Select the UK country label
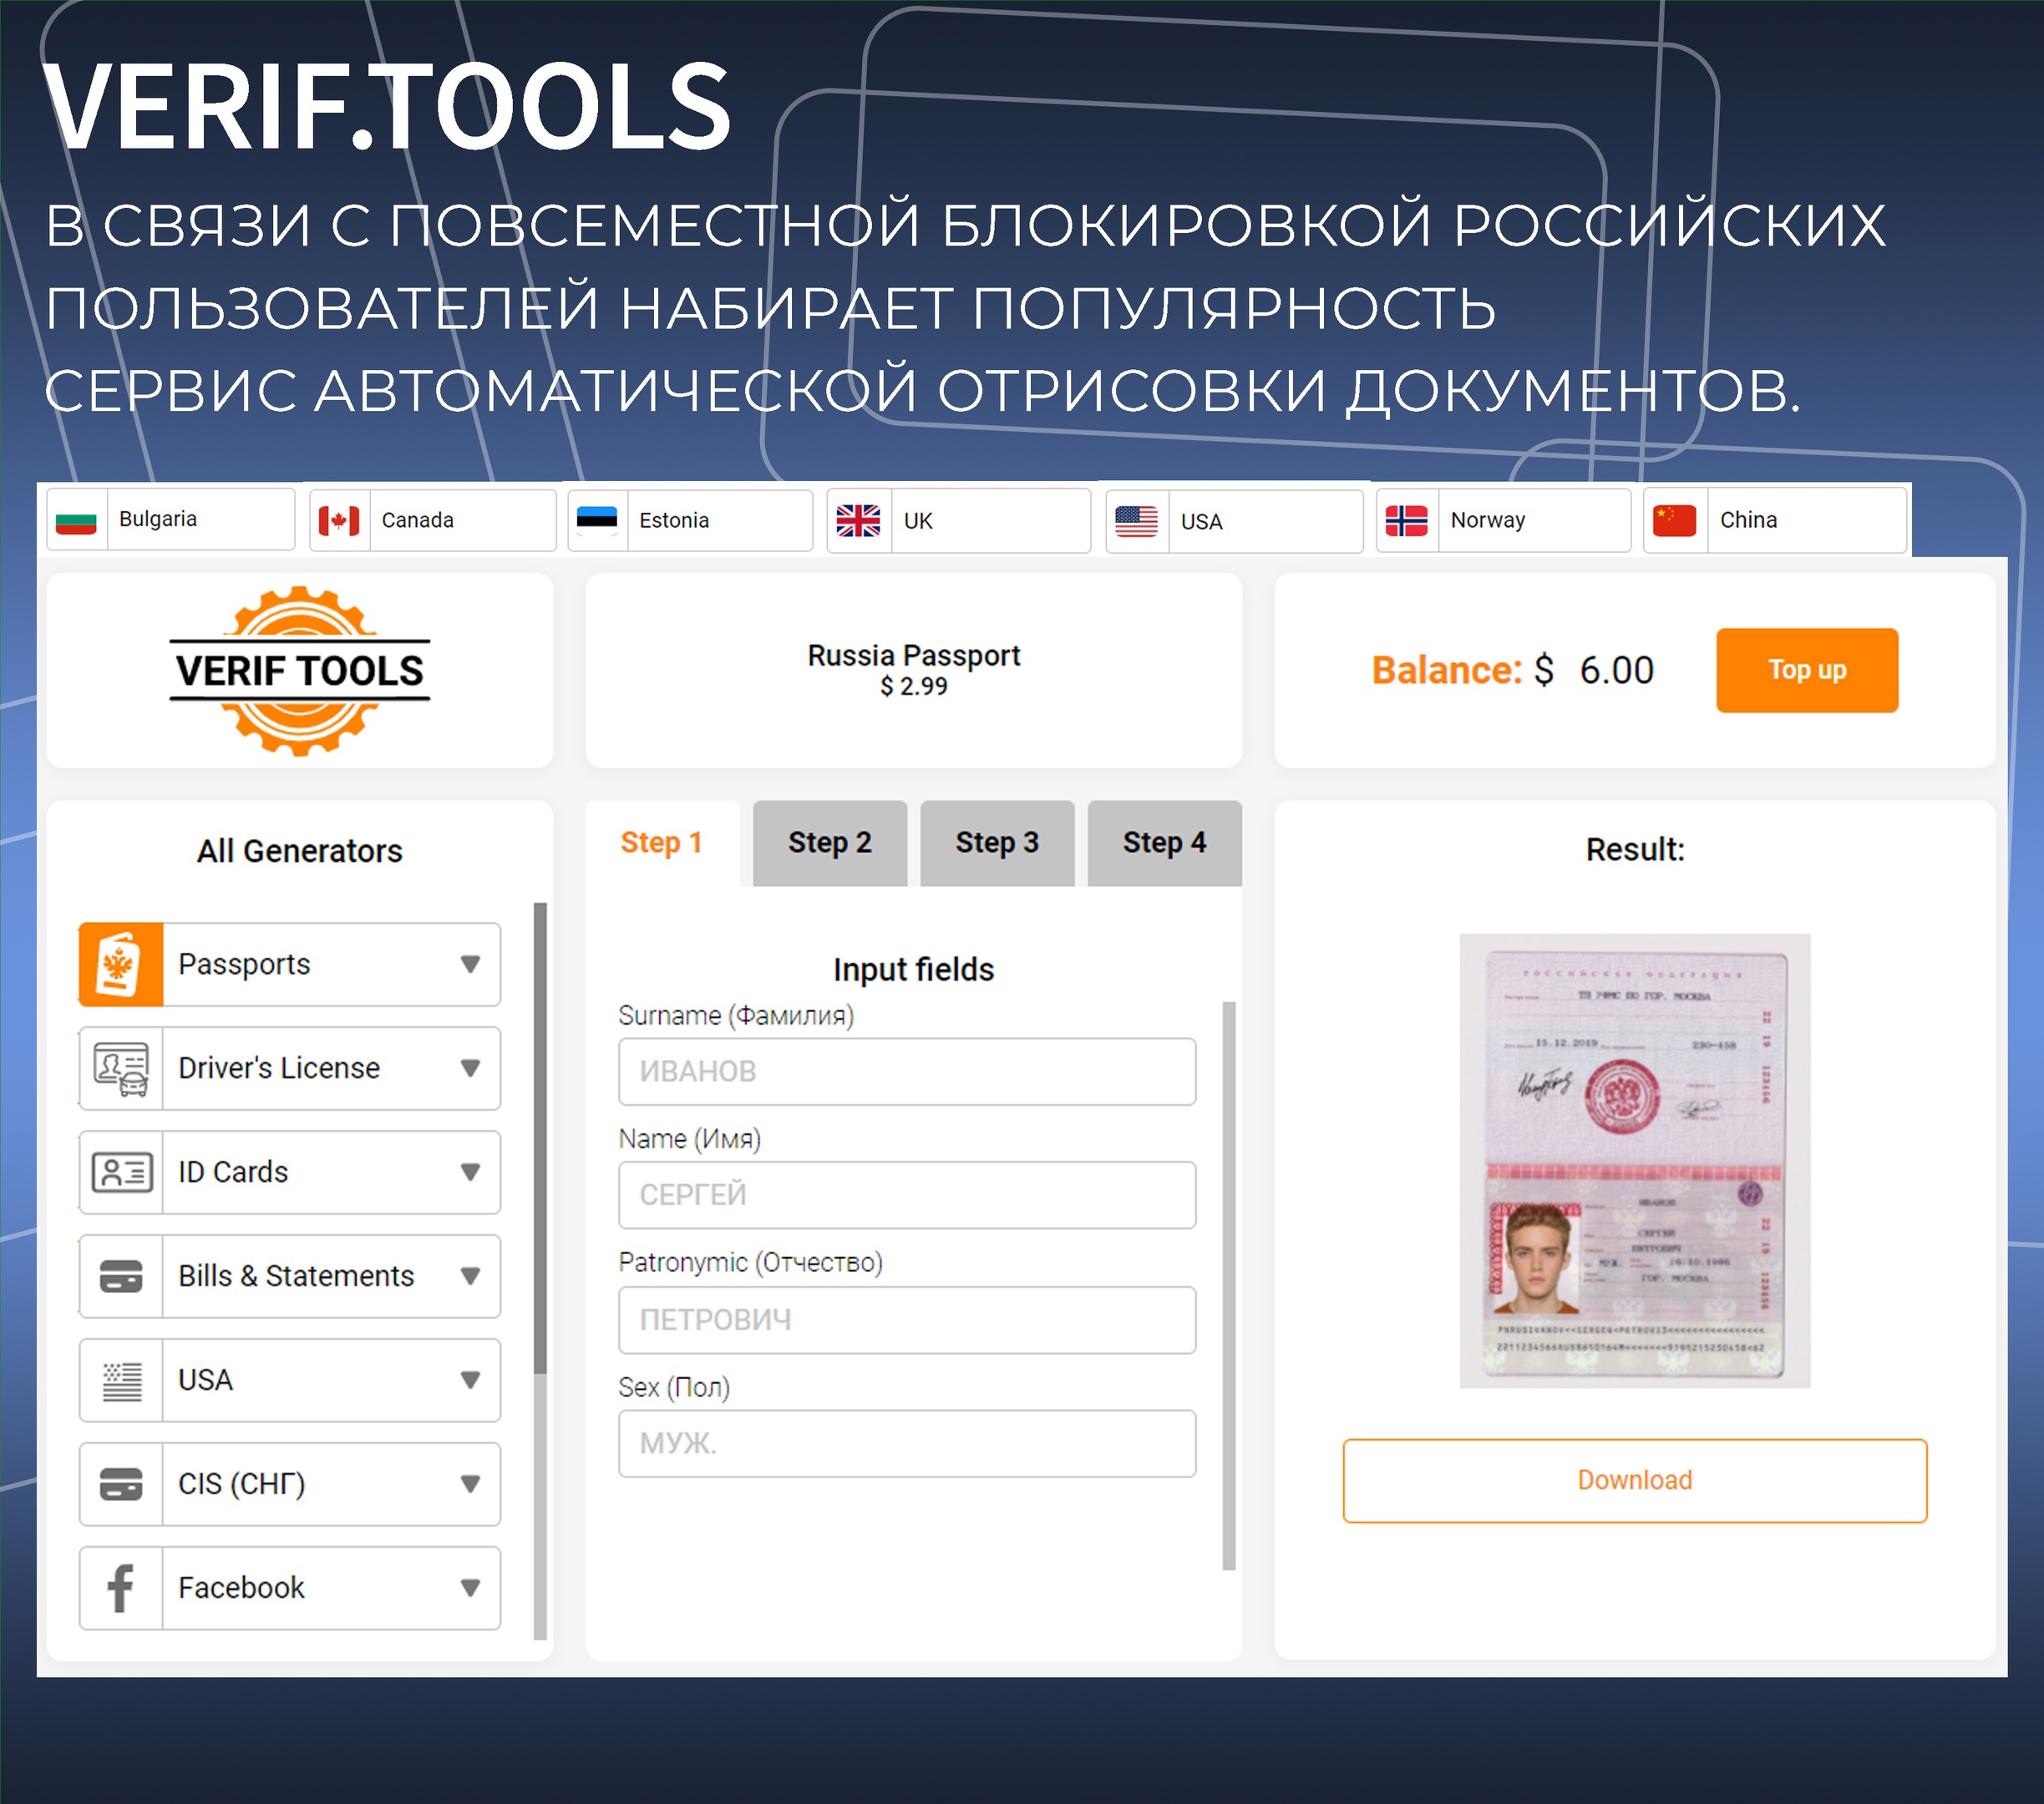The width and height of the screenshot is (2044, 1804). [x=918, y=521]
